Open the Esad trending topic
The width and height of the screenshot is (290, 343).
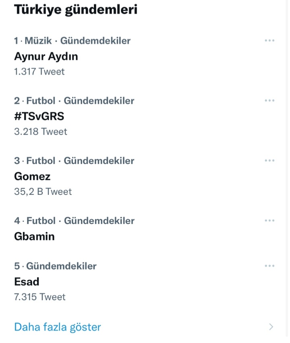[27, 281]
